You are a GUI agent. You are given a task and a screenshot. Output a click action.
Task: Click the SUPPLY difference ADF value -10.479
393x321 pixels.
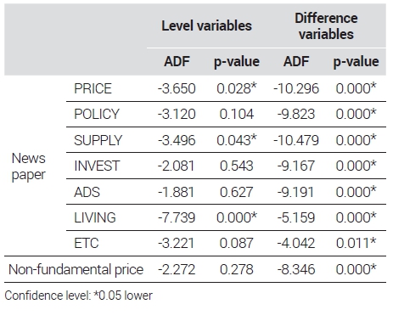[296, 140]
